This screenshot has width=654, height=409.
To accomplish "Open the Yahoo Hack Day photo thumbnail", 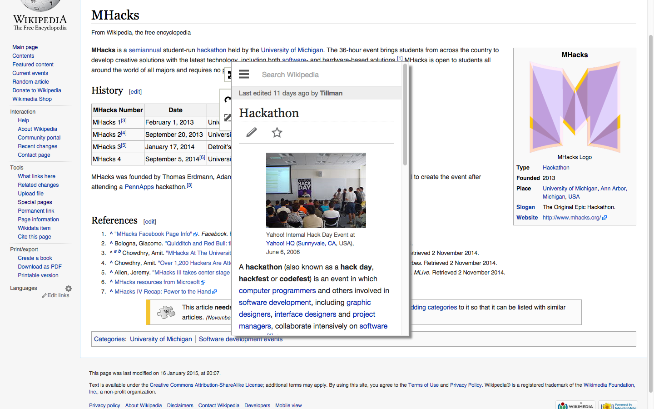I will [316, 190].
